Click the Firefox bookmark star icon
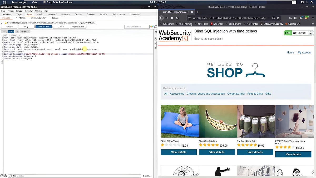This screenshot has height=178, width=316. [x=278, y=18]
